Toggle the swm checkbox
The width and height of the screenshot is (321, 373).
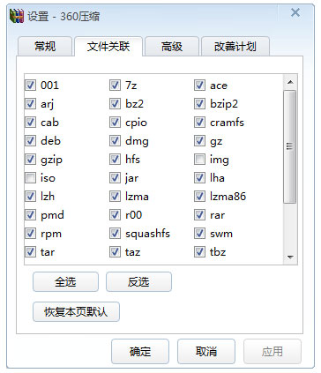[x=199, y=234]
